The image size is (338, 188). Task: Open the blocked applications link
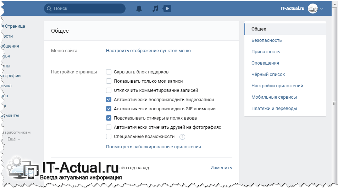tap(153, 147)
